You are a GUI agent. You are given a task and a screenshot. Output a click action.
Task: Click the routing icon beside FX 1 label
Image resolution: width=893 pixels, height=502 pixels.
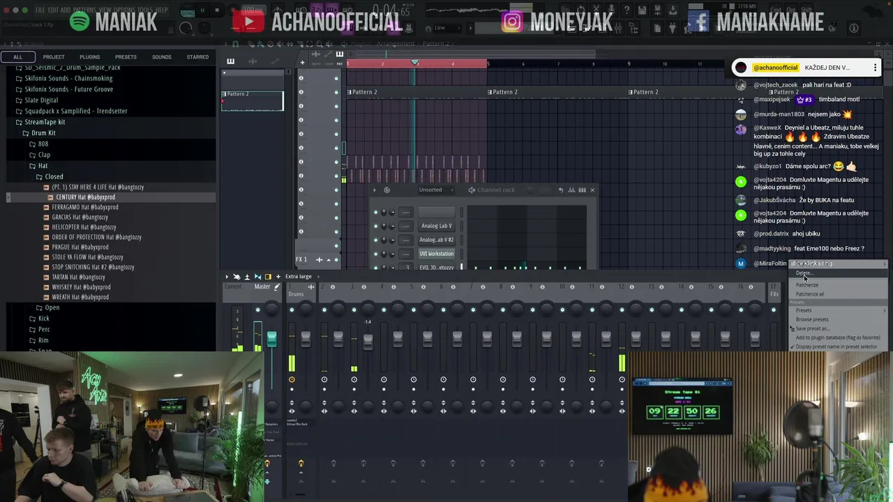tap(320, 259)
